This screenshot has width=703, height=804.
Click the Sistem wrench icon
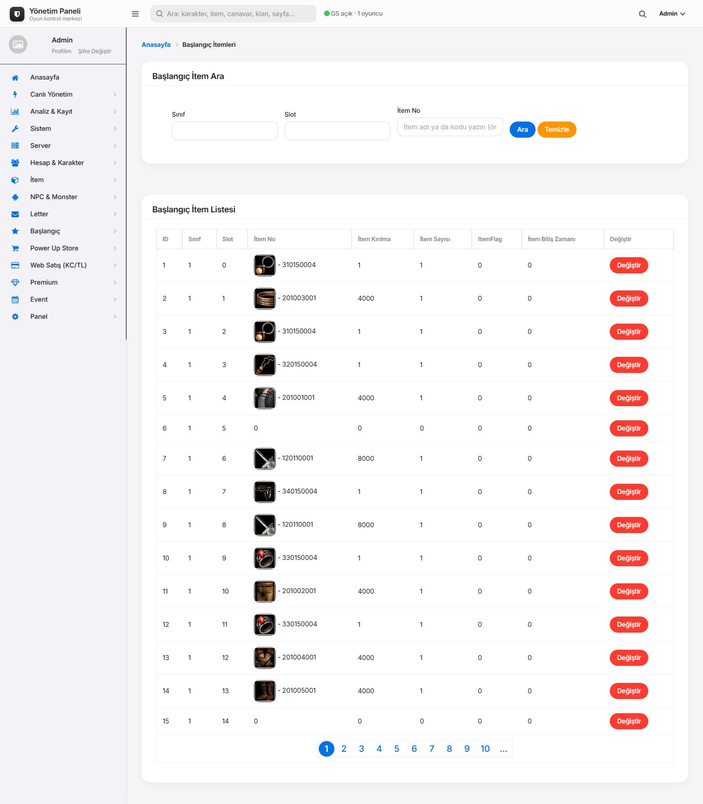point(15,129)
